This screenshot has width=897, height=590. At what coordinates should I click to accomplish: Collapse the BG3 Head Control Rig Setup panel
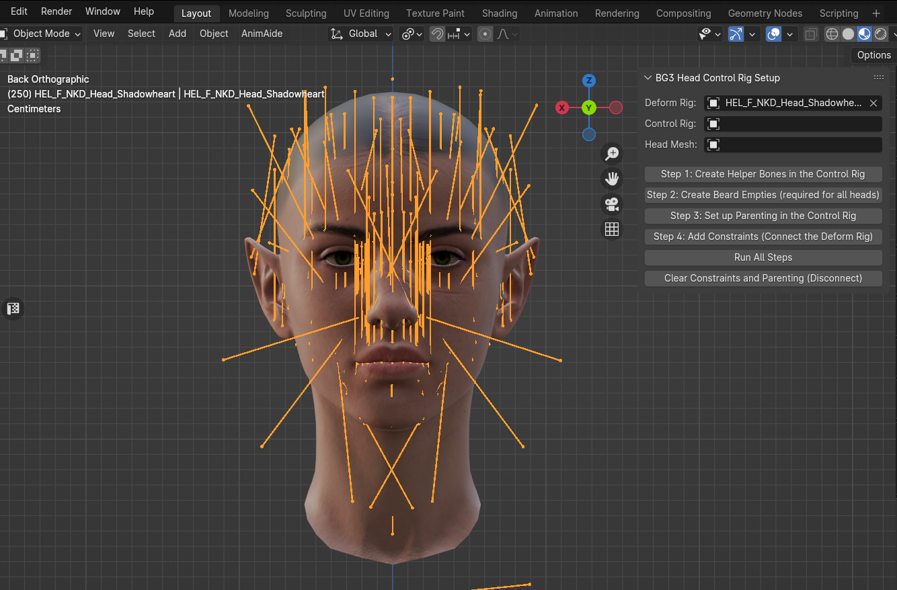pyautogui.click(x=648, y=78)
